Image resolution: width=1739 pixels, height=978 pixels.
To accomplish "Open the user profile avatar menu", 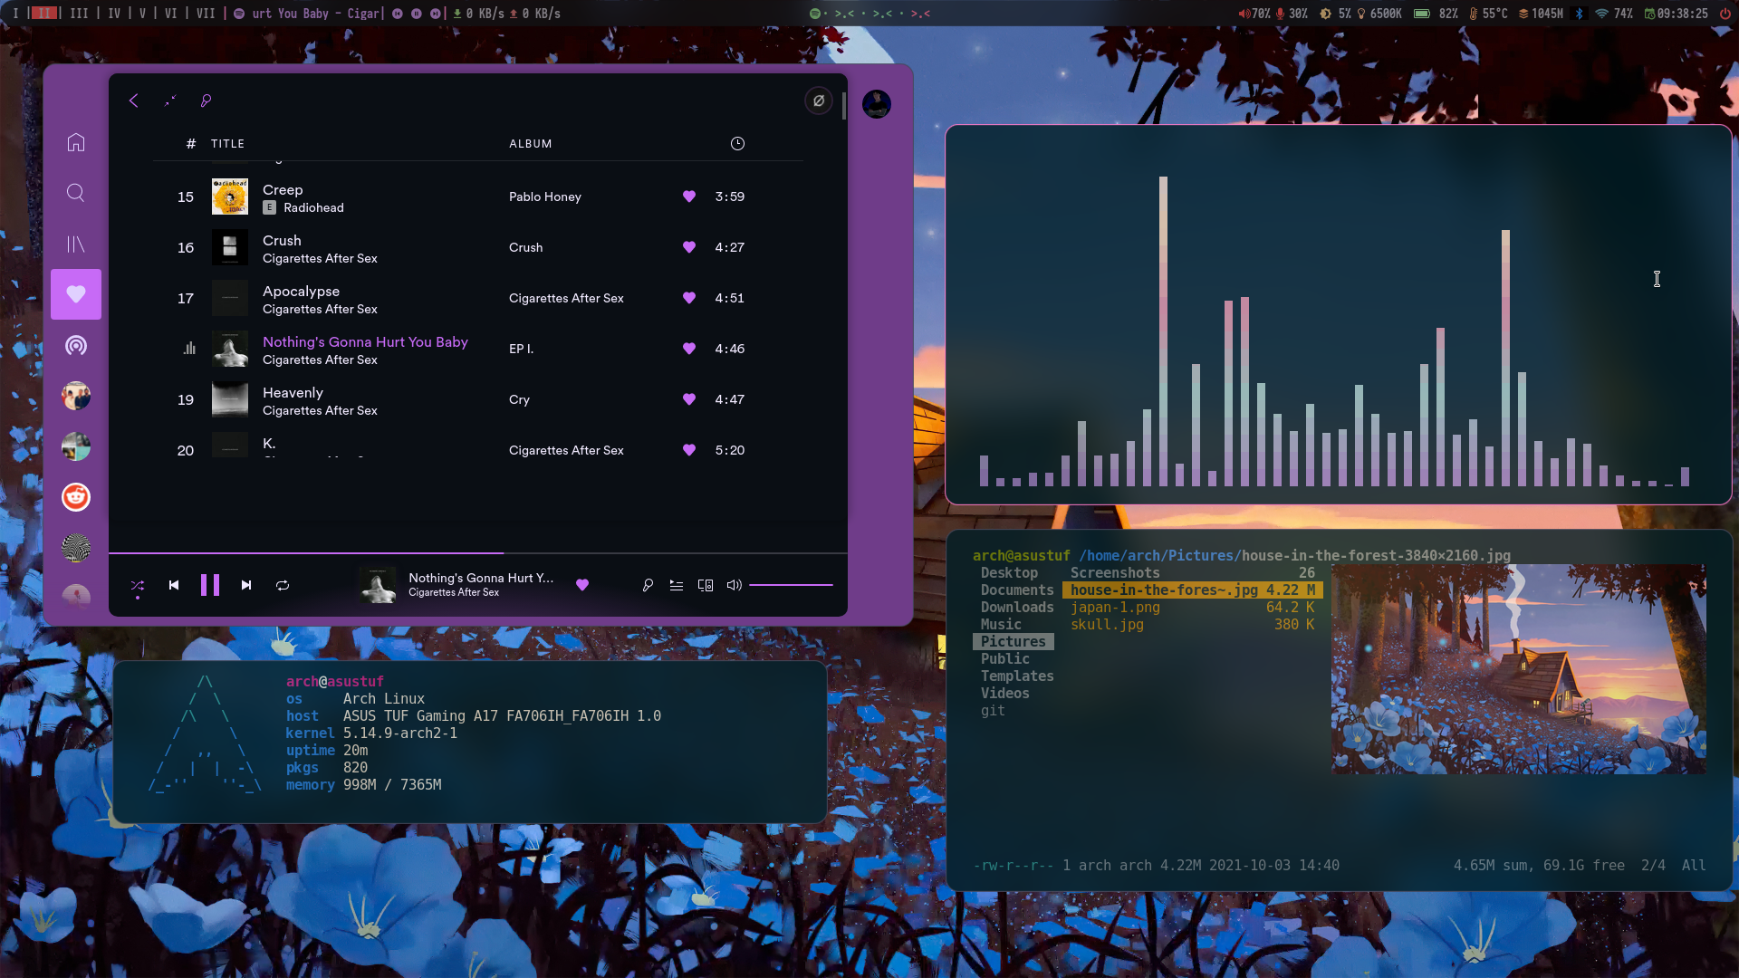I will point(876,104).
